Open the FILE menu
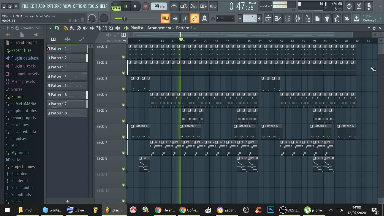The width and height of the screenshot is (384, 216). point(25,6)
